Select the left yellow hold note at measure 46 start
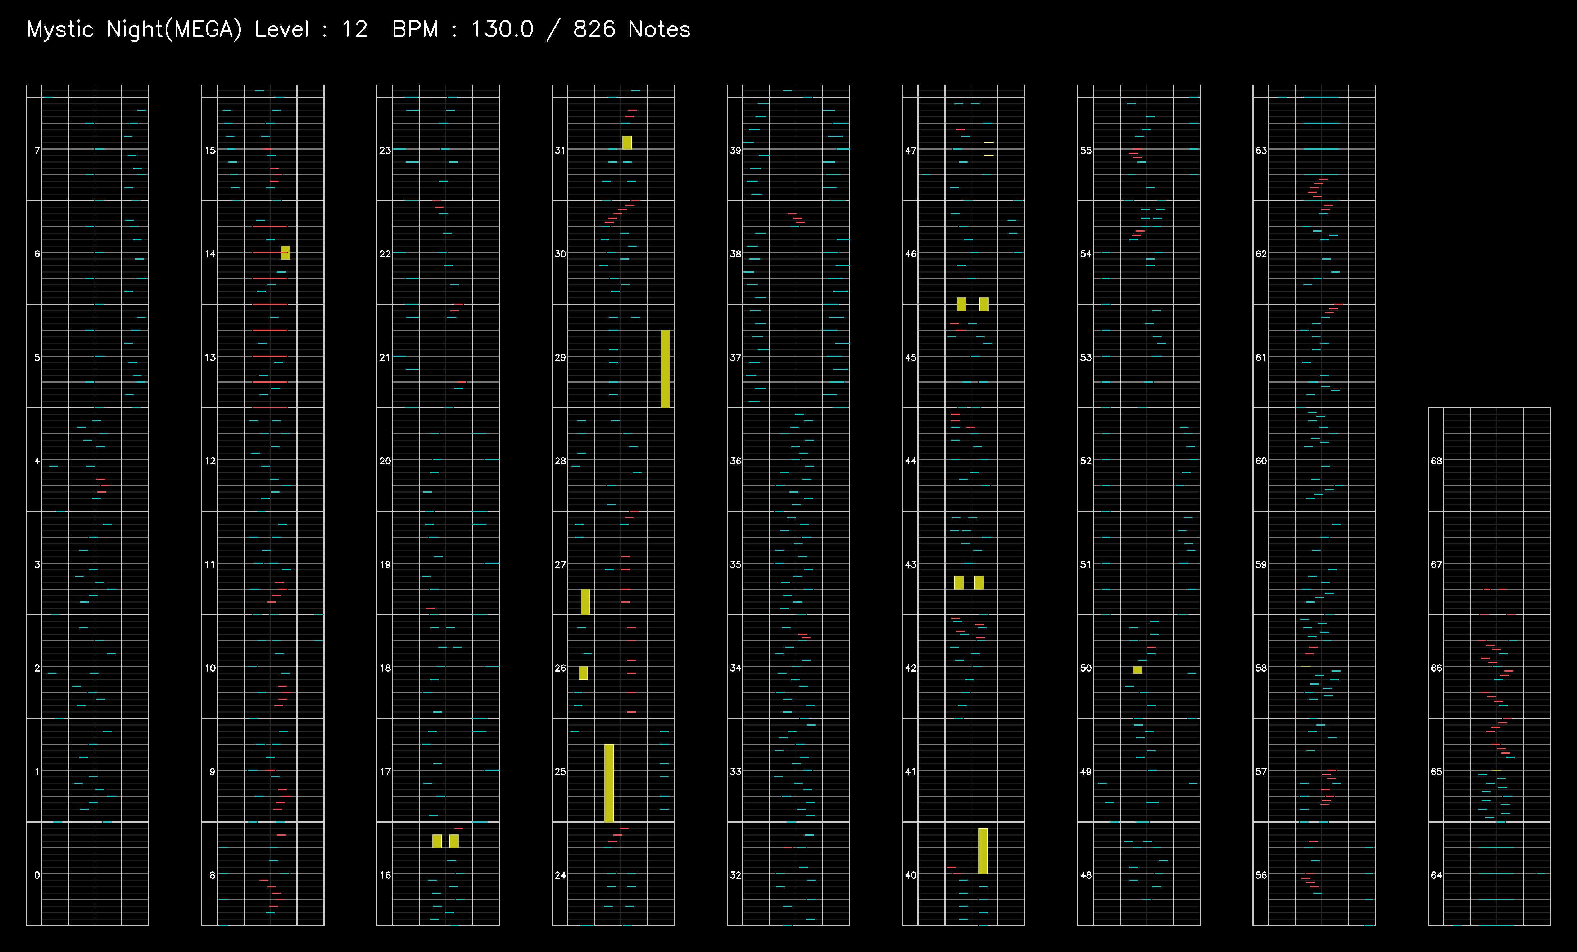This screenshot has width=1577, height=952. 961,305
